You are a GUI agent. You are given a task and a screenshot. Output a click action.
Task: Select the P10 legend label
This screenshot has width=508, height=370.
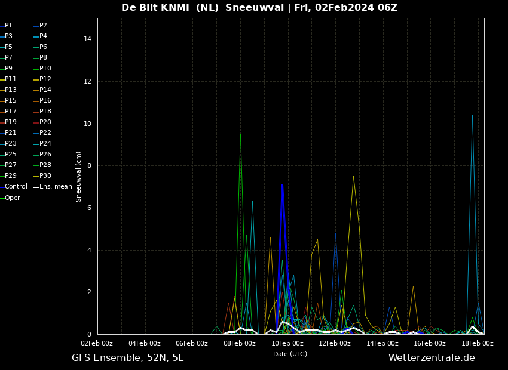click(x=45, y=69)
